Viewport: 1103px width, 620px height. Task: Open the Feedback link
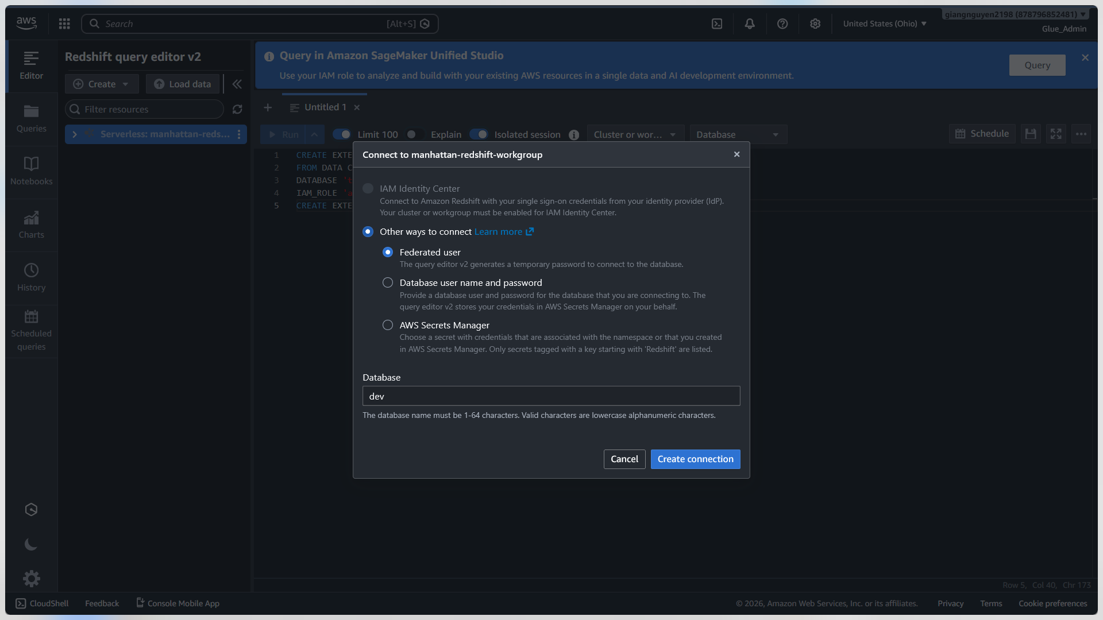tap(102, 603)
